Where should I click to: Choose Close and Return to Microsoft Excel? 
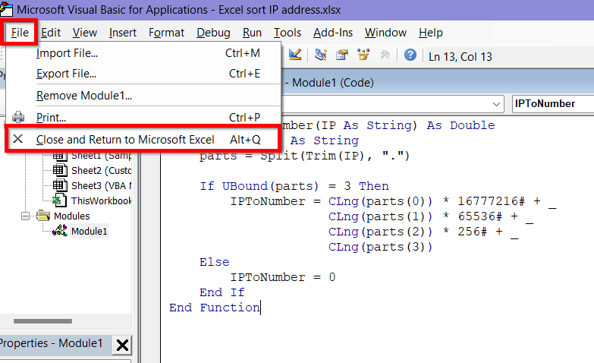(x=143, y=139)
